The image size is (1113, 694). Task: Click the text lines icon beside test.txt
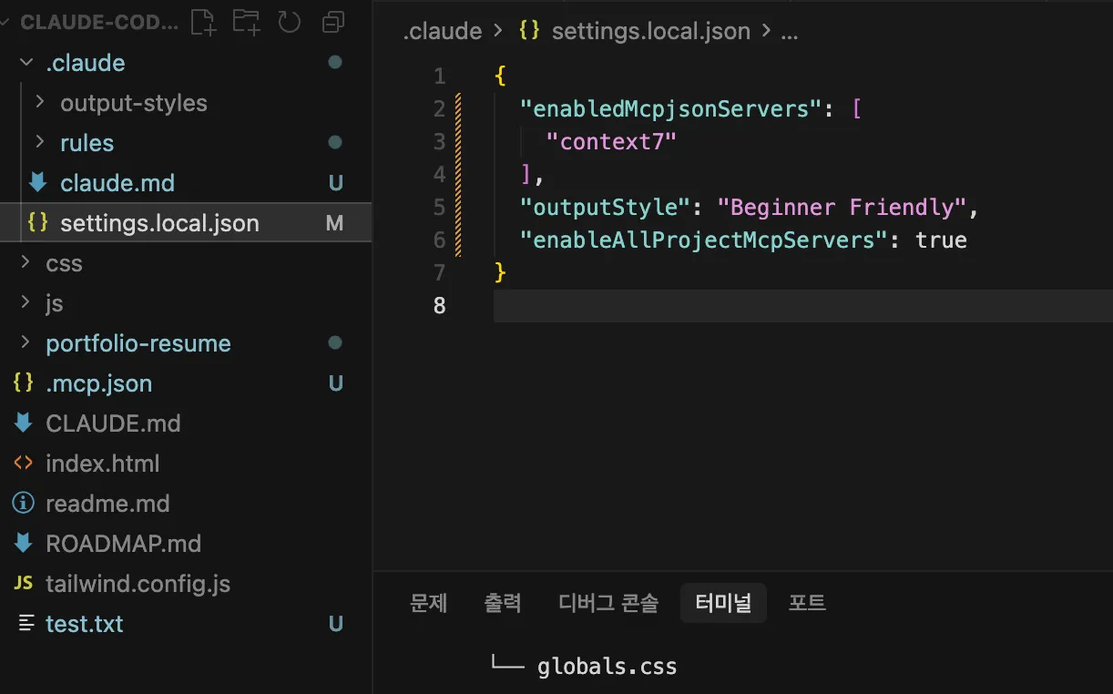pos(26,623)
